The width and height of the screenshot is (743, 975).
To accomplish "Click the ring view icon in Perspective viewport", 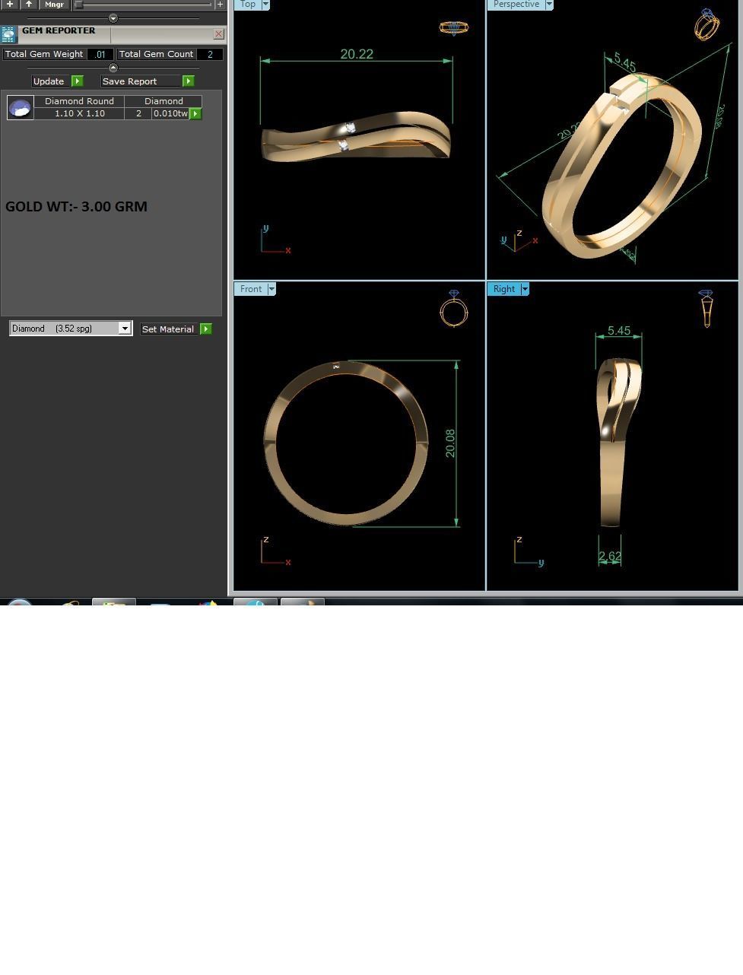I will click(x=707, y=24).
